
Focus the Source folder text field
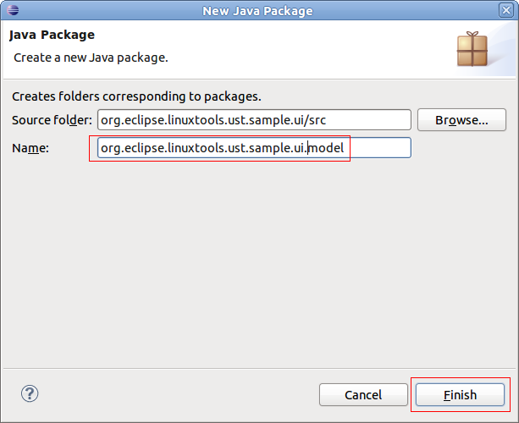254,120
